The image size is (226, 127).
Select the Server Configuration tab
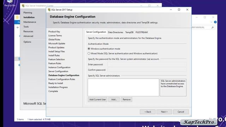click(96, 32)
